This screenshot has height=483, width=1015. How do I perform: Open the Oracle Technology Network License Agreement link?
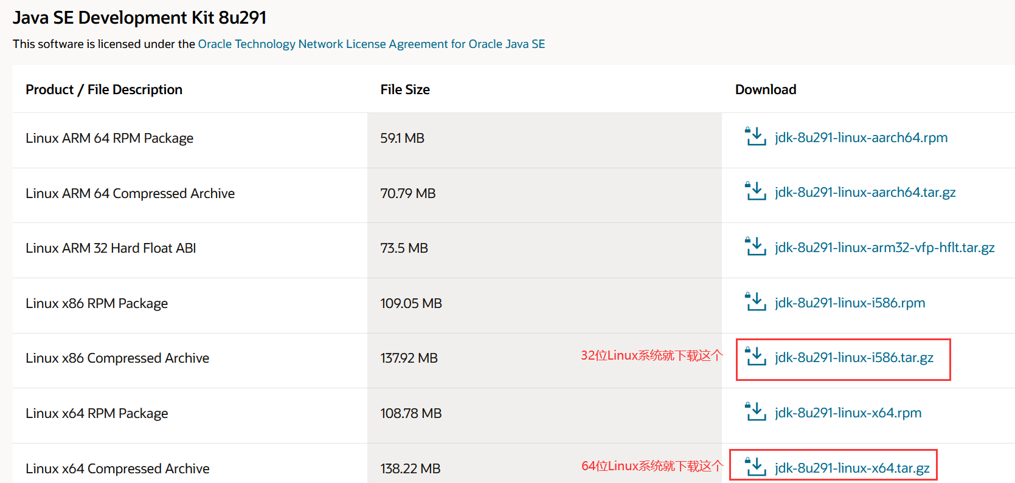tap(372, 44)
